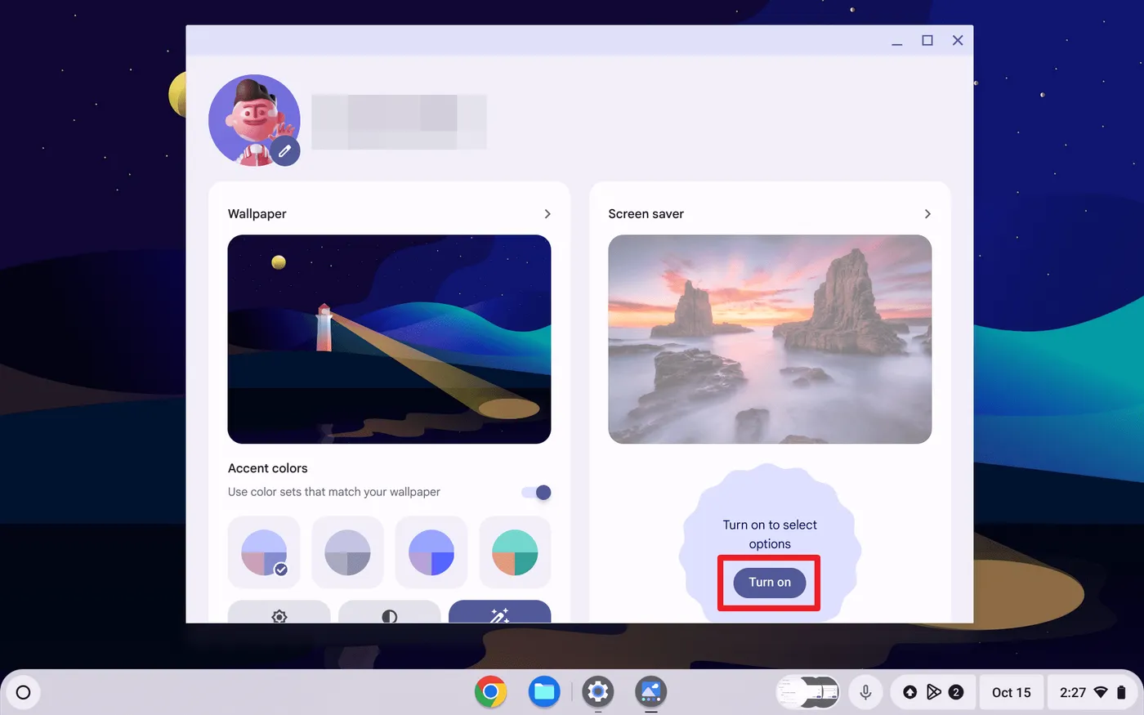
Task: Open quick settings via the 2:27 clock
Action: click(x=1073, y=693)
